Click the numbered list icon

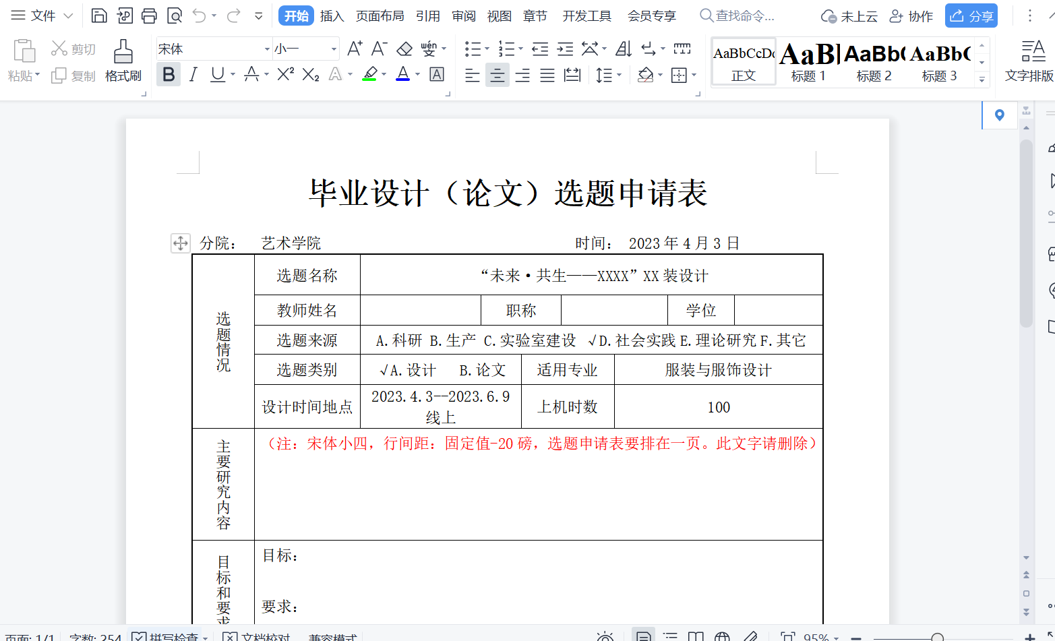coord(506,49)
